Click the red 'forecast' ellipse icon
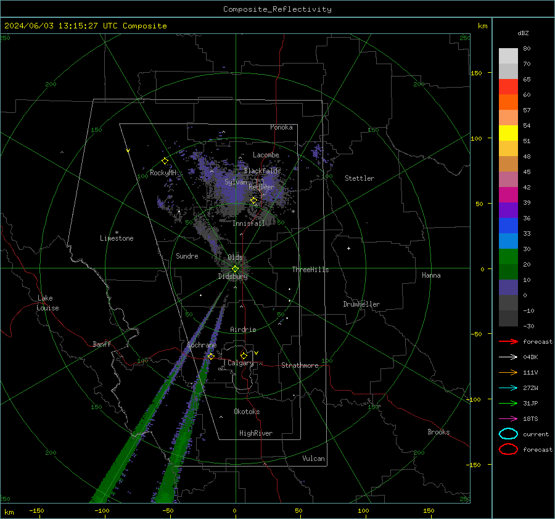 pyautogui.click(x=508, y=449)
